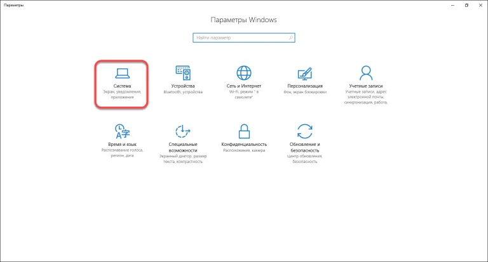This screenshot has height=262, width=488.
Task: Click the Bluetooth, устройства description
Action: [x=183, y=92]
